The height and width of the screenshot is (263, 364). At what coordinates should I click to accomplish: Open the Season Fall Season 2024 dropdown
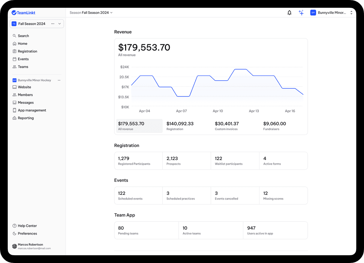click(91, 12)
